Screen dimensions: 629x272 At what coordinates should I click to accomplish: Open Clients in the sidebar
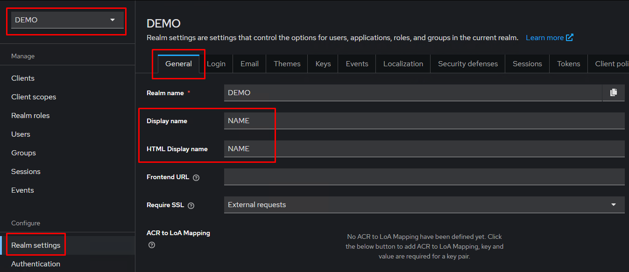23,78
